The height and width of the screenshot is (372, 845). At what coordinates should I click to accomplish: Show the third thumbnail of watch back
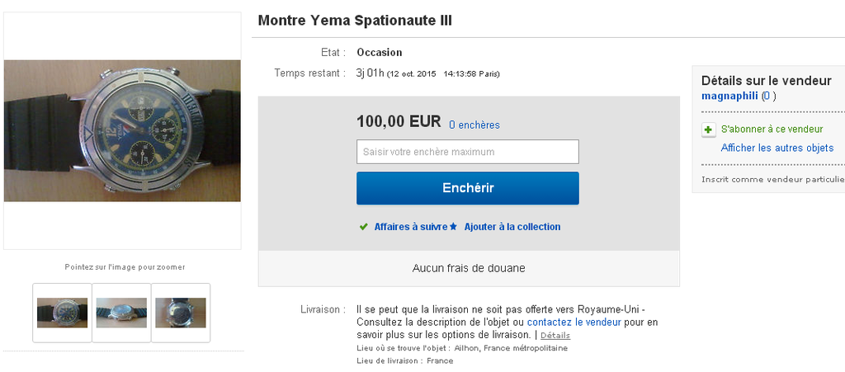pos(181,313)
